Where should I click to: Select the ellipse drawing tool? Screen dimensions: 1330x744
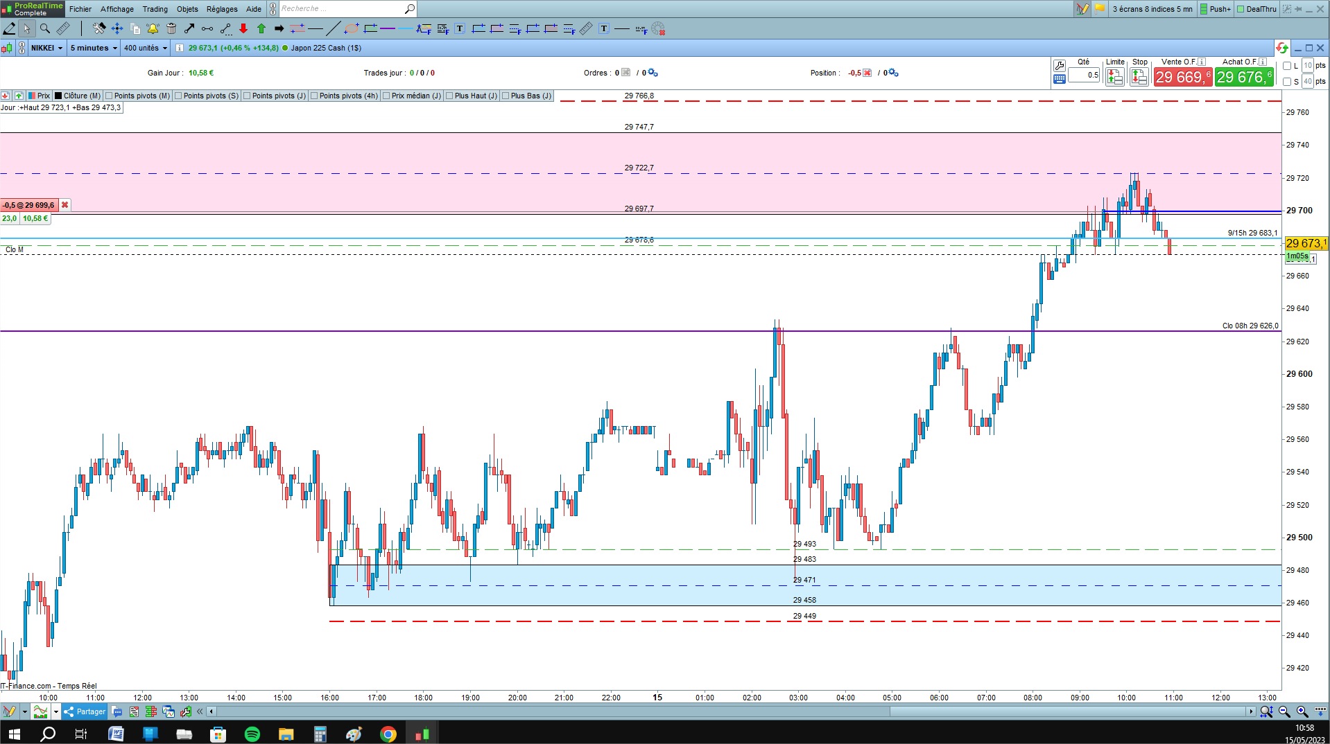pyautogui.click(x=352, y=28)
